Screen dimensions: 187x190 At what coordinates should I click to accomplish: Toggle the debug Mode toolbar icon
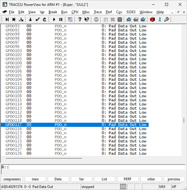[x=70, y=19]
